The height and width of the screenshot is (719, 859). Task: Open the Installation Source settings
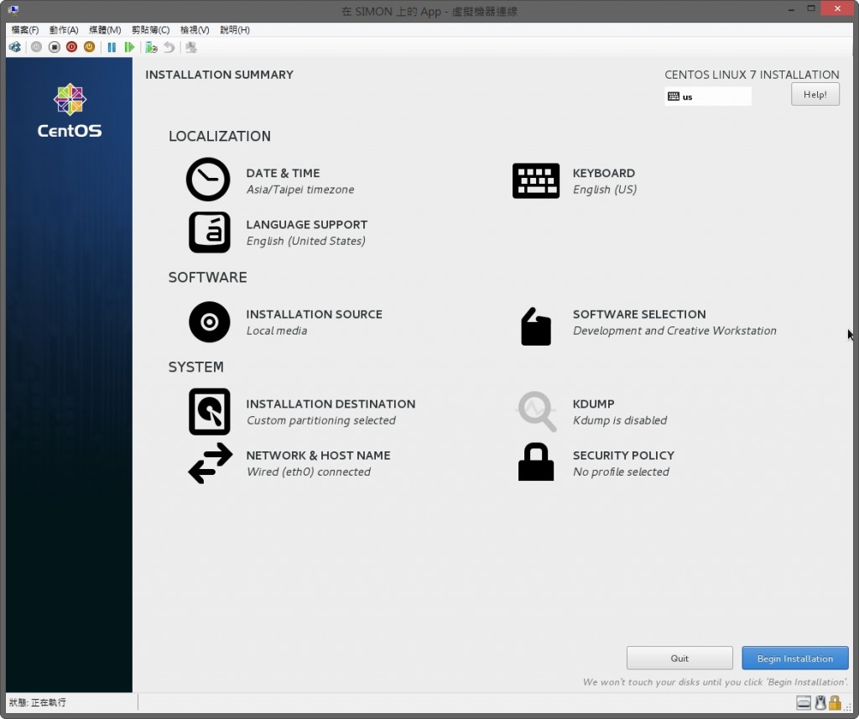[285, 321]
